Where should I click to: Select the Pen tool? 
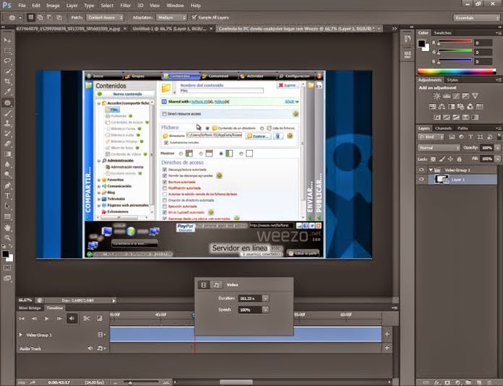(7, 185)
